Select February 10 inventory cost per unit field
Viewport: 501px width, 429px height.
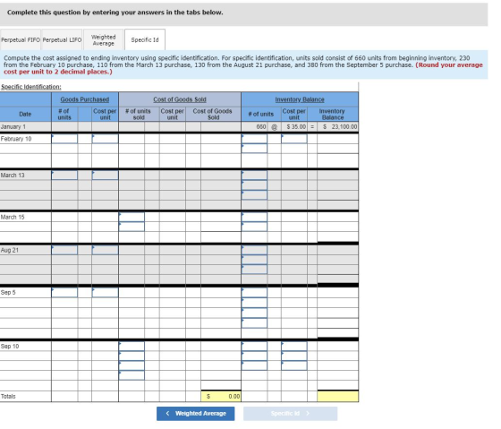coord(294,139)
